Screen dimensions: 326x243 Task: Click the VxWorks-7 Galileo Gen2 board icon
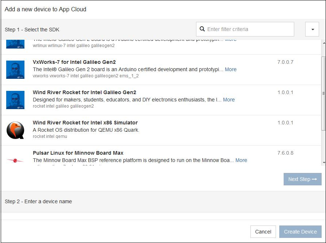[15, 70]
